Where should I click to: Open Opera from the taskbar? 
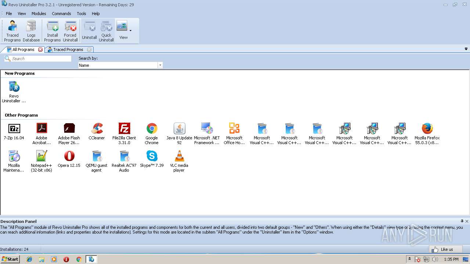click(66, 259)
